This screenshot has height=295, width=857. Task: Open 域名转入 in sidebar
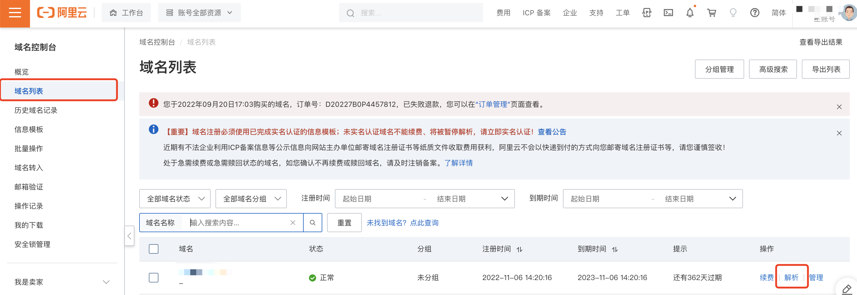coord(29,168)
